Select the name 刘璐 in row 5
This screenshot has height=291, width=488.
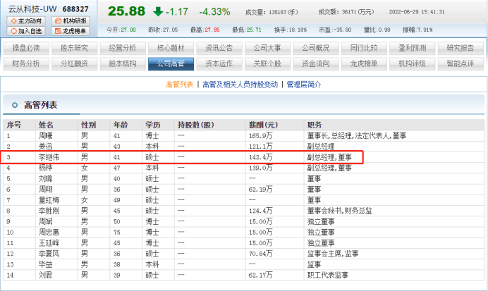pos(45,179)
